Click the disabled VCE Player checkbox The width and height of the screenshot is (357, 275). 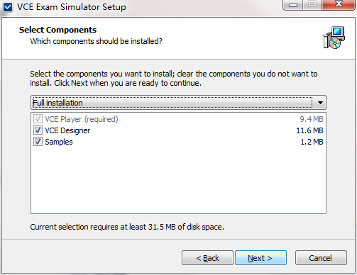coord(38,119)
